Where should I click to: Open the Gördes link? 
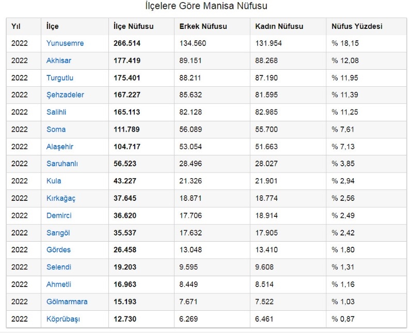[x=58, y=250]
